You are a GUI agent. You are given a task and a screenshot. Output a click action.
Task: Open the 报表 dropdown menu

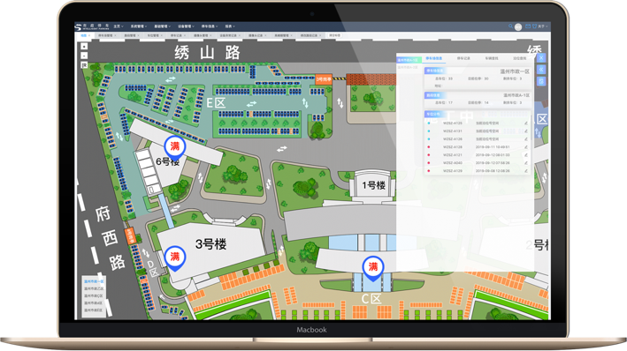[x=230, y=26]
